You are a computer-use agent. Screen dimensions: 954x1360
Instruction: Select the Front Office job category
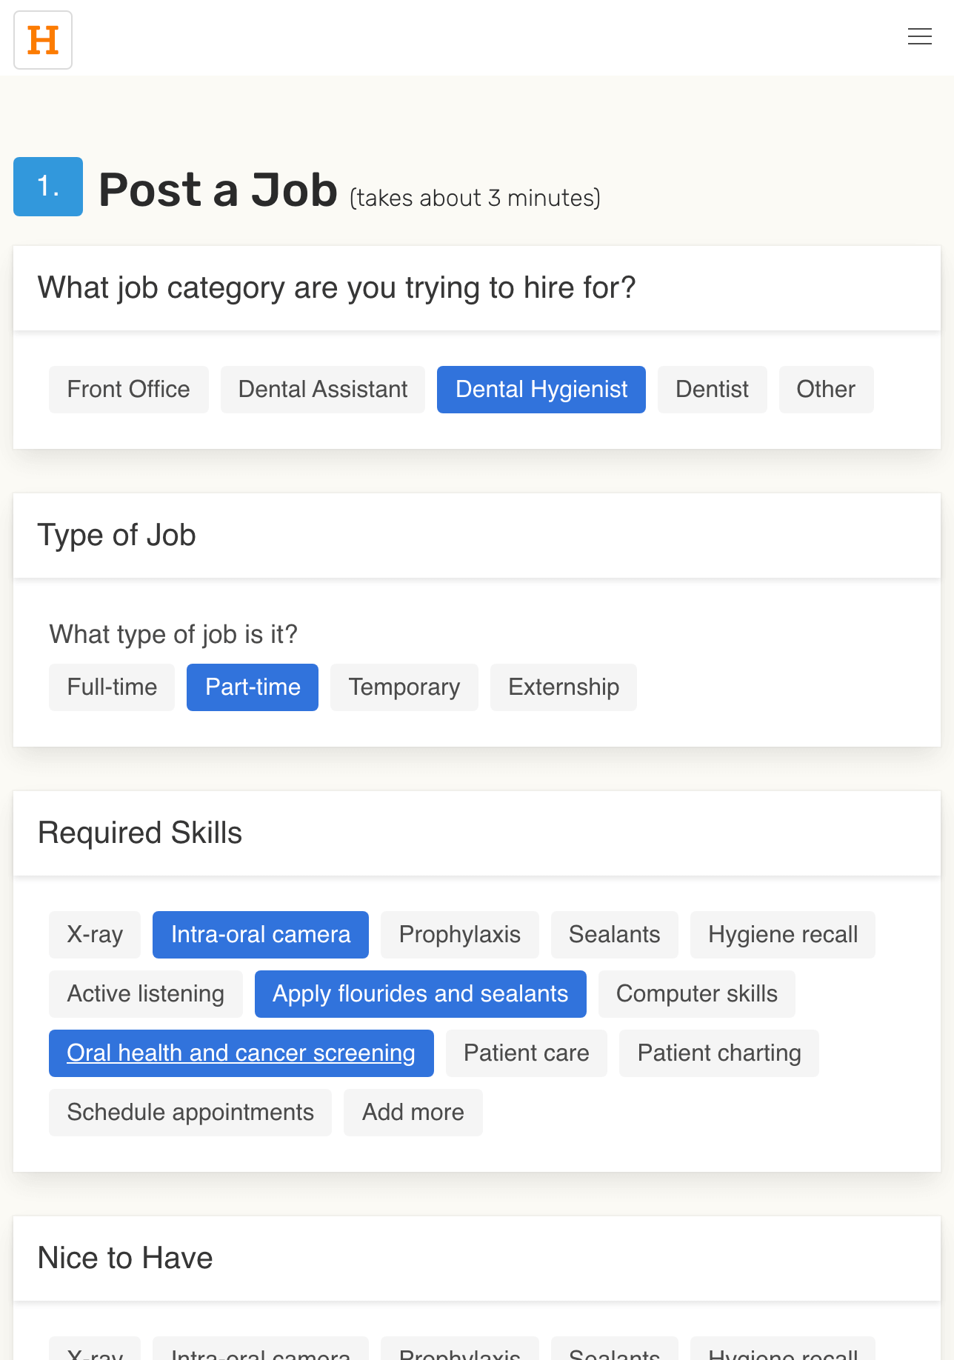[129, 390]
